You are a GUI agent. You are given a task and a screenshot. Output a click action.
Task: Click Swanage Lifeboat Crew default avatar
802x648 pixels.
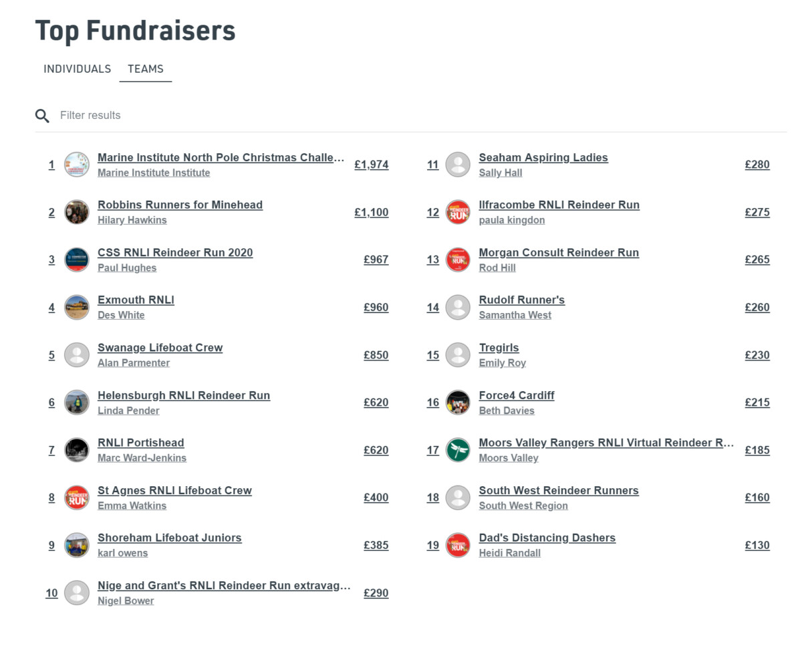click(77, 355)
